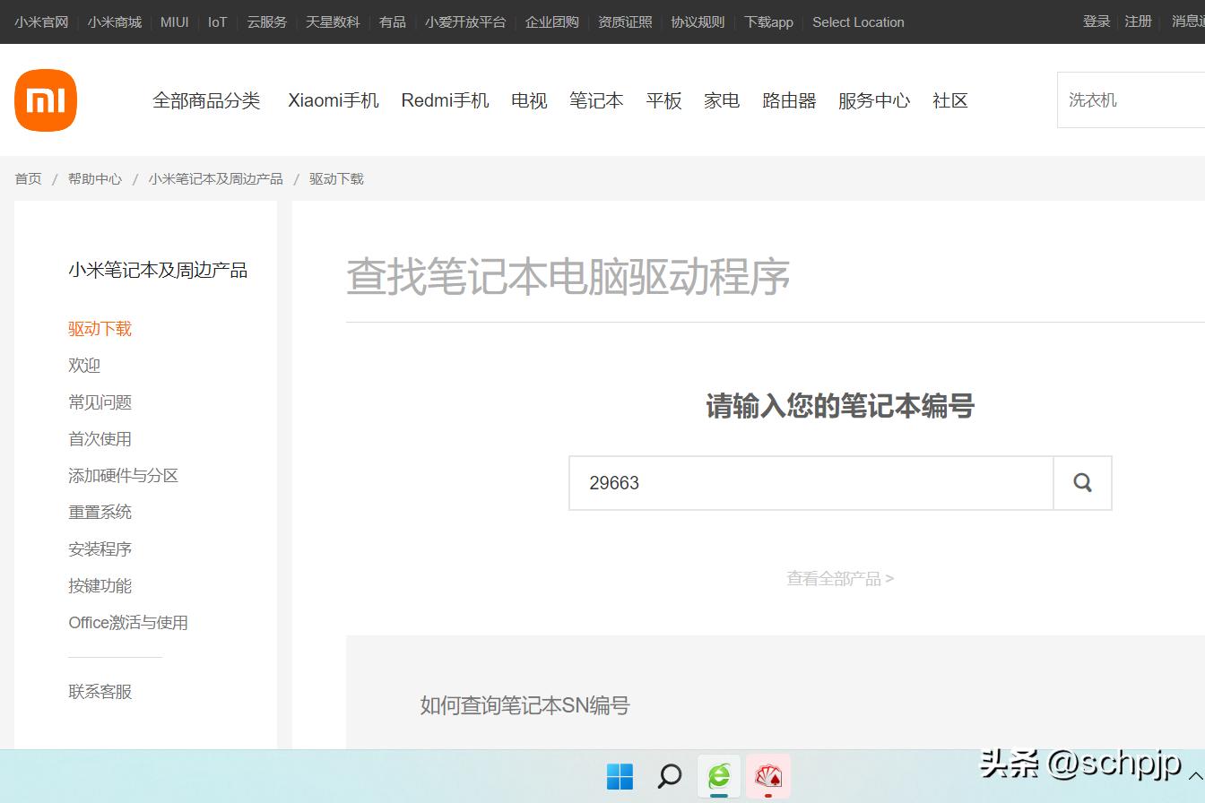Switch to the 服务中心 section
The height and width of the screenshot is (803, 1205).
click(x=873, y=100)
